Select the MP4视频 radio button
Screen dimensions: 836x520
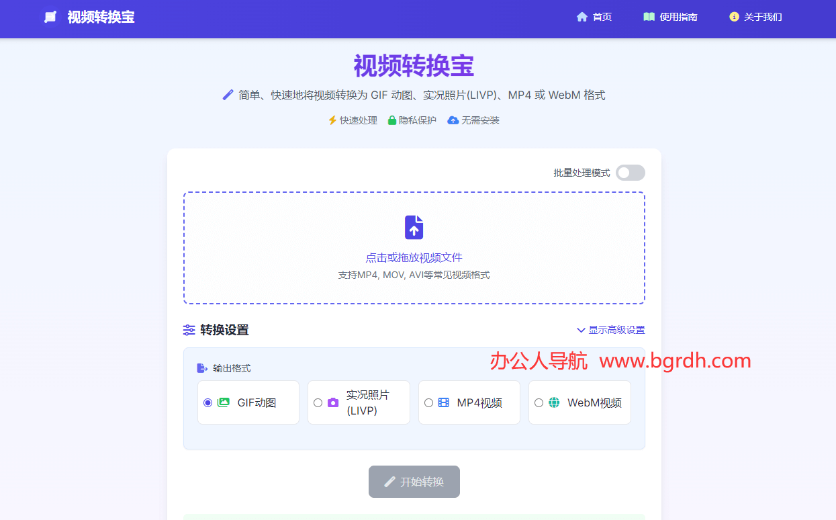(428, 402)
